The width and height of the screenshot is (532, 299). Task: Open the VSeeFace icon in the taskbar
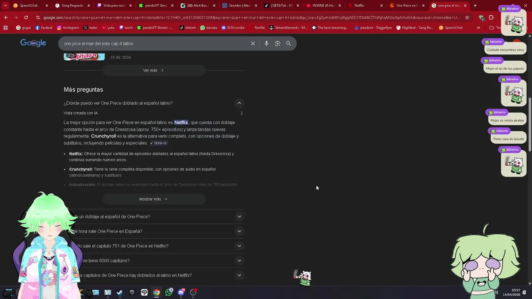108,292
